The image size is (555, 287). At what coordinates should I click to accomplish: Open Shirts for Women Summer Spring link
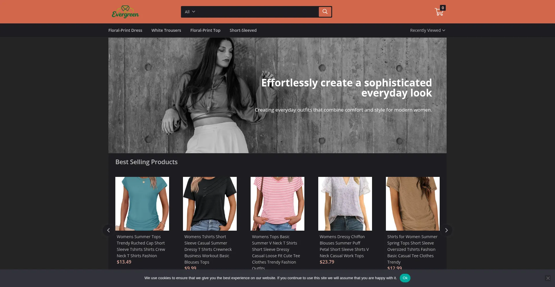tap(412, 249)
